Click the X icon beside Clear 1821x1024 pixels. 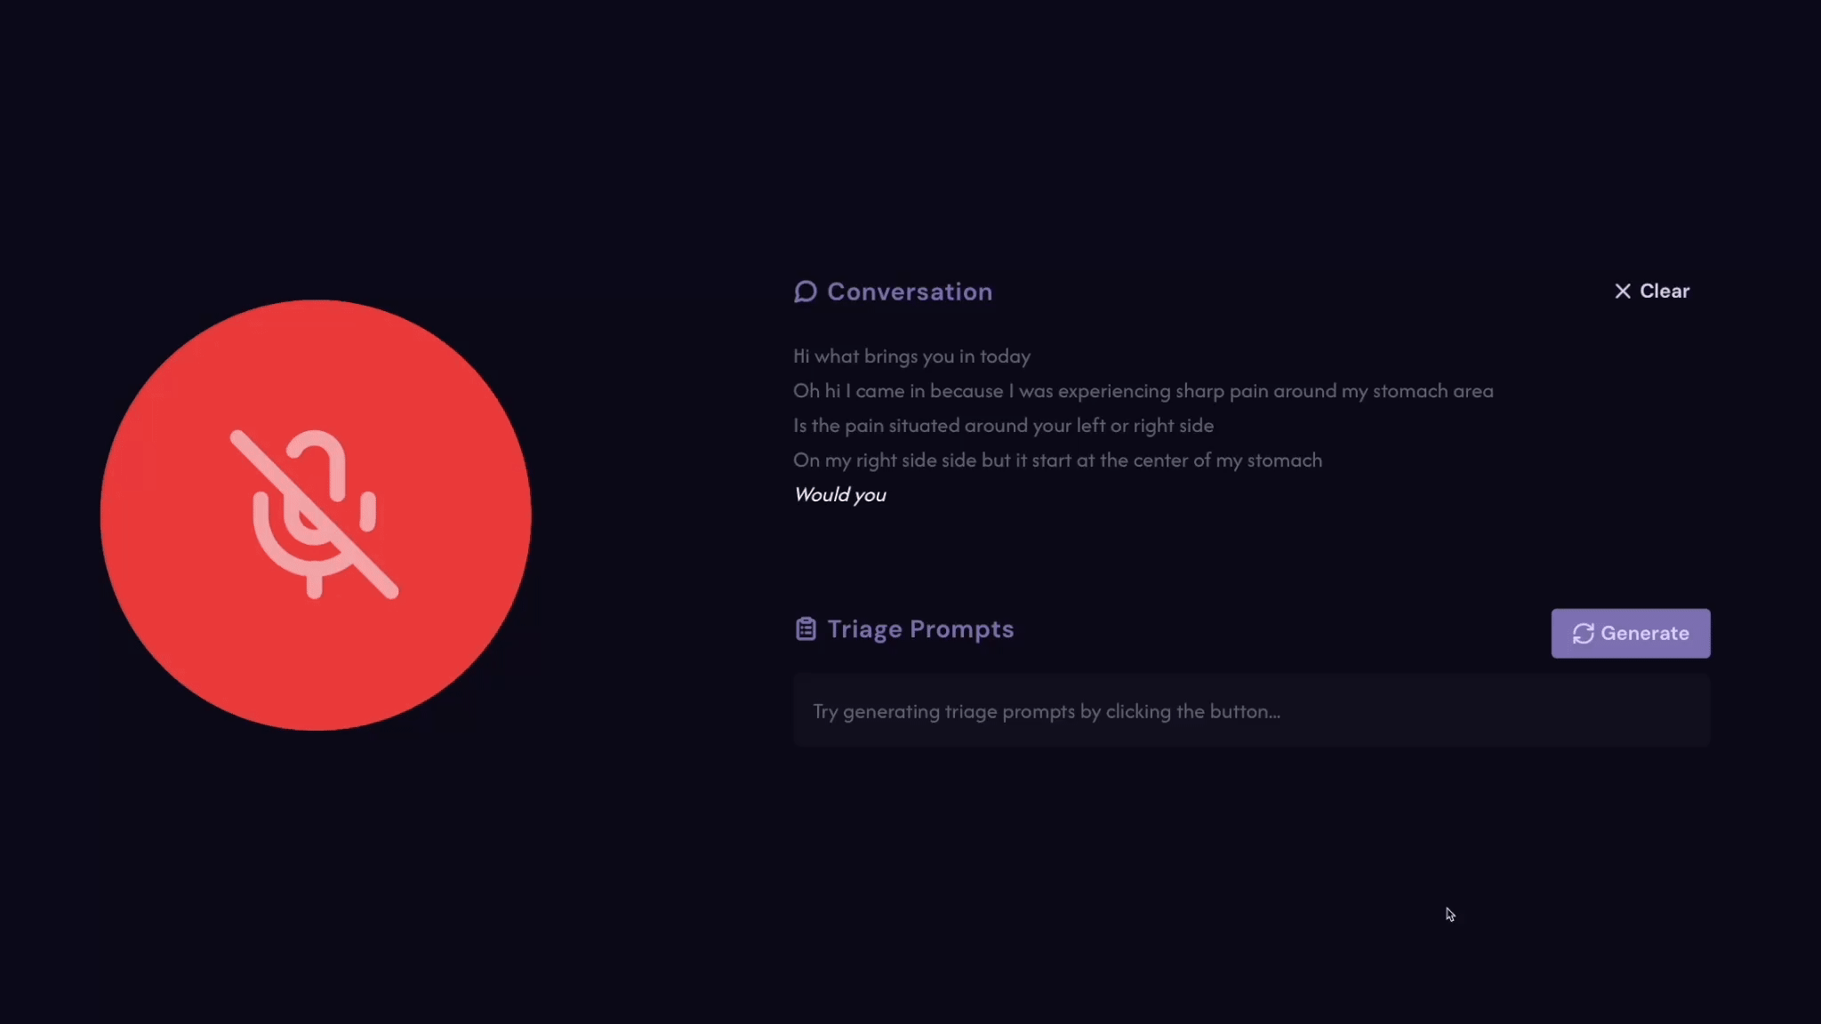(1622, 291)
